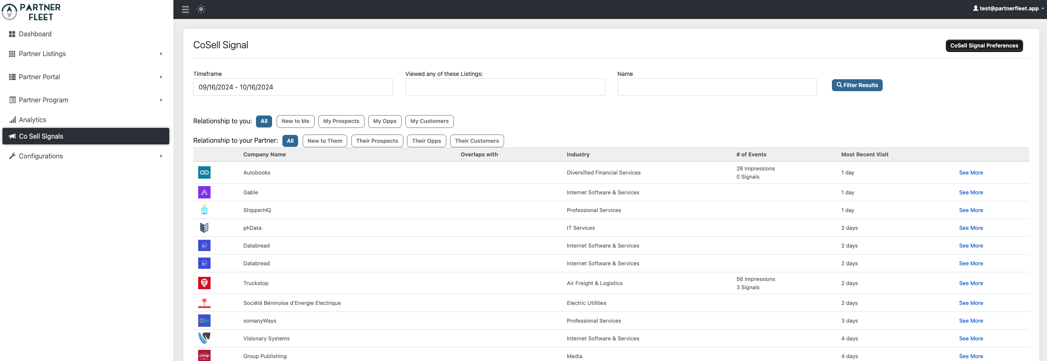Open the Viewed any of these Listings selector
The width and height of the screenshot is (1047, 361).
tap(505, 87)
